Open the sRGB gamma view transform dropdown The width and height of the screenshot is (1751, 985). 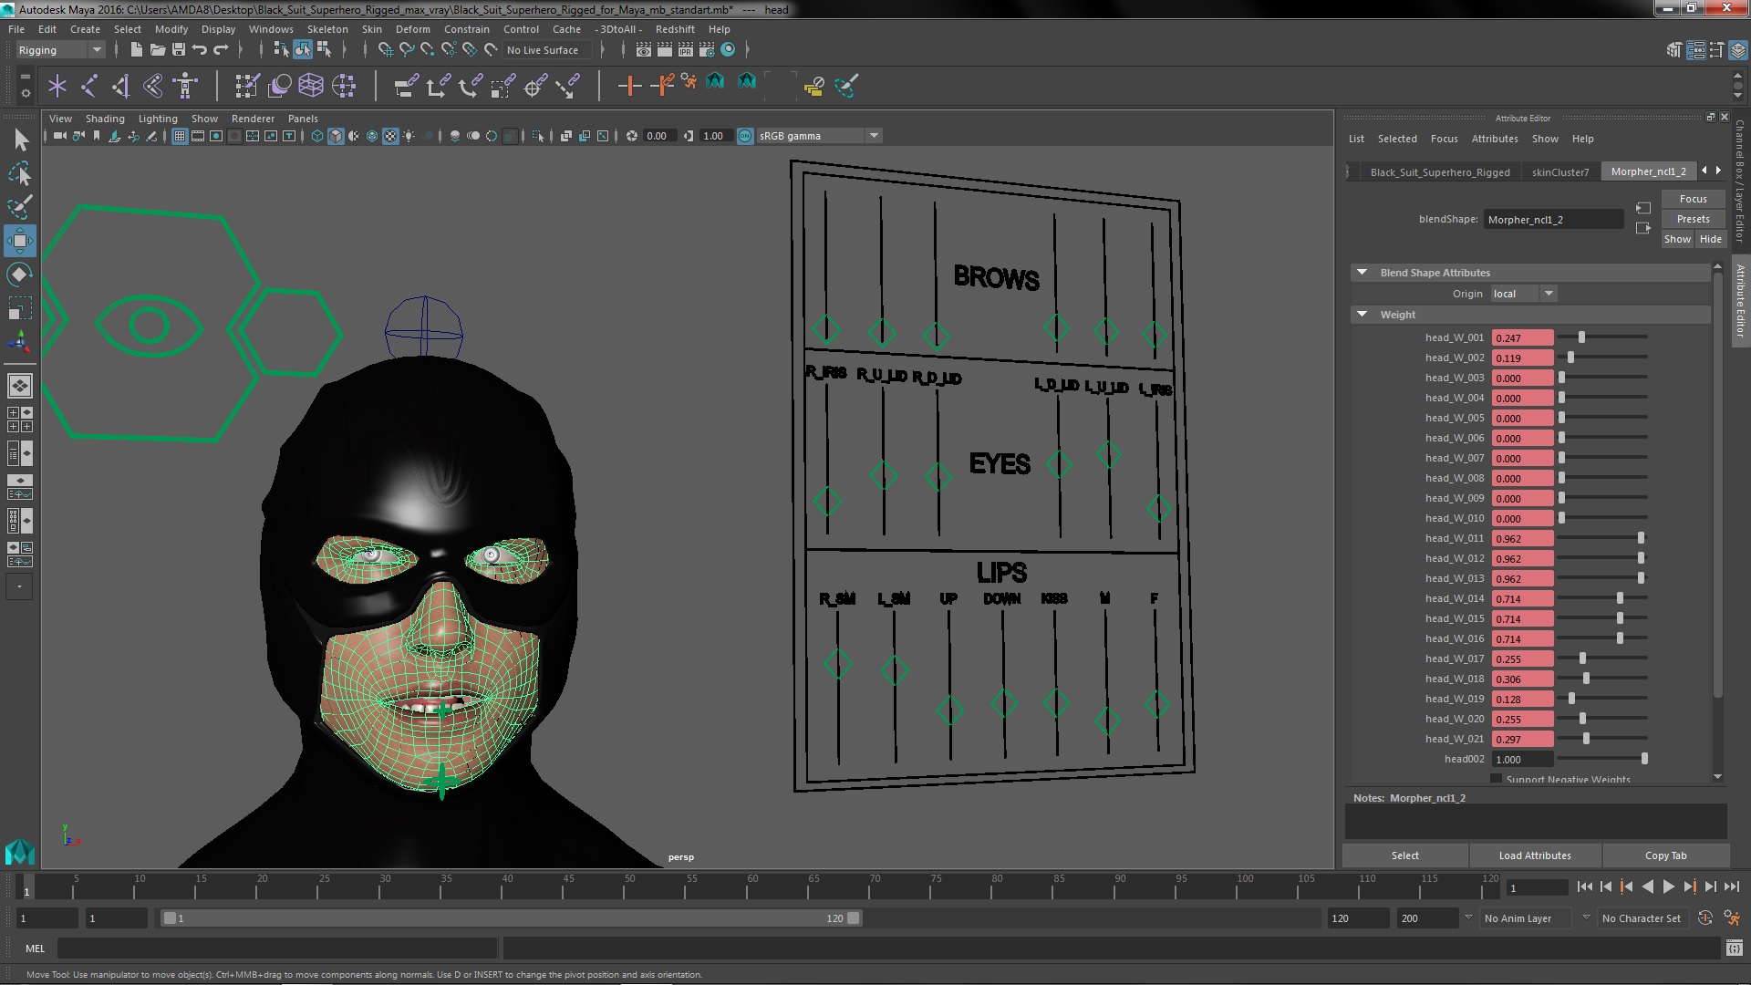(x=818, y=136)
